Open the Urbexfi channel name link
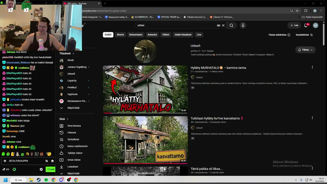The image size is (327, 184). (x=195, y=46)
